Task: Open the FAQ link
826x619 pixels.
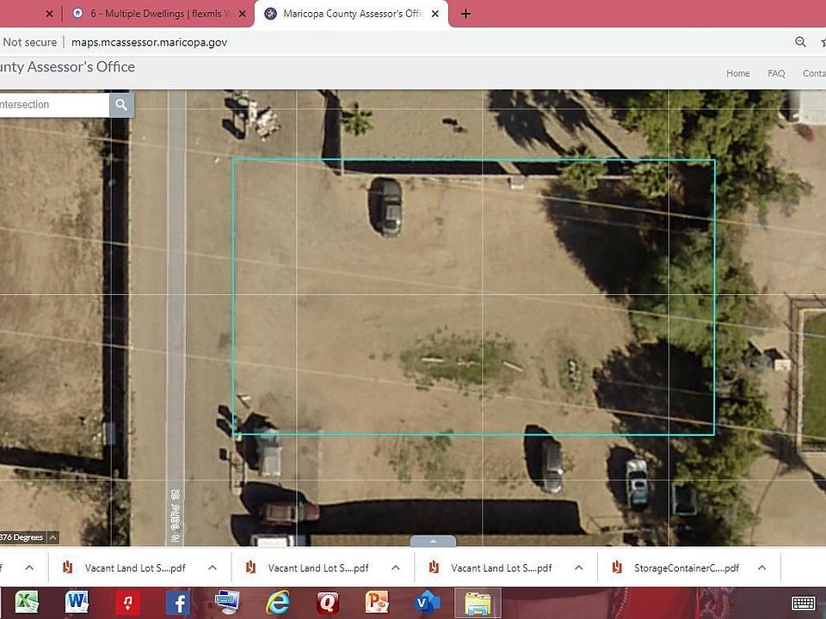Action: point(776,73)
